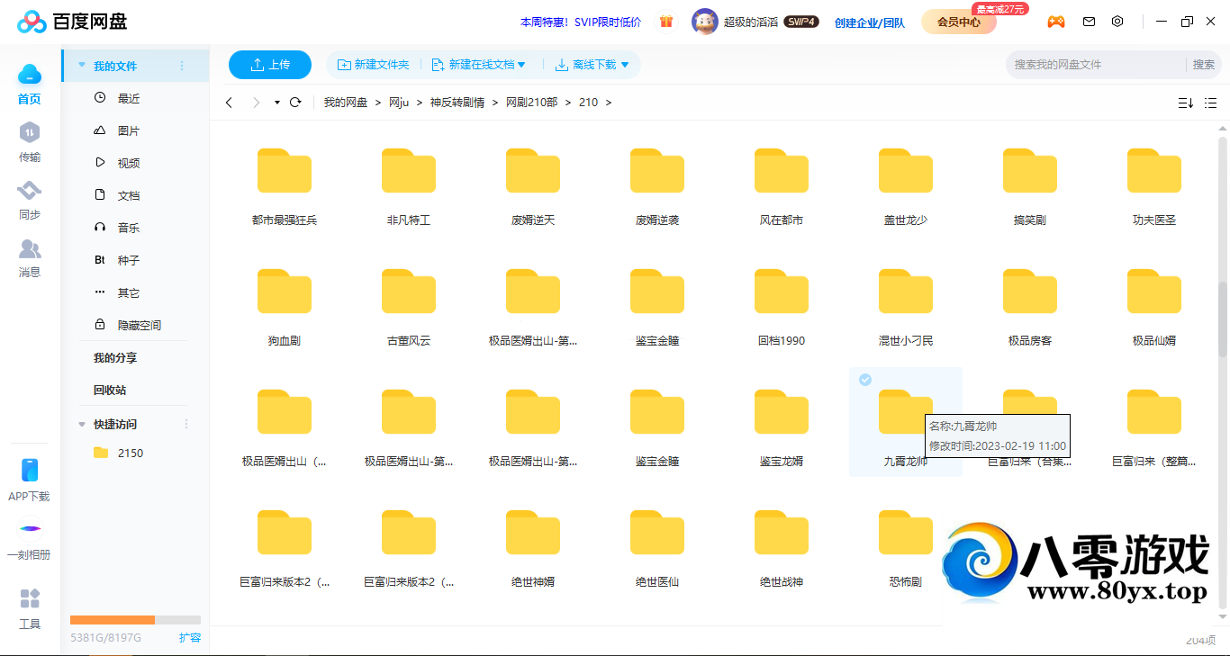This screenshot has width=1230, height=656.
Task: Go to 网剧210部 breadcrumb
Action: 532,103
